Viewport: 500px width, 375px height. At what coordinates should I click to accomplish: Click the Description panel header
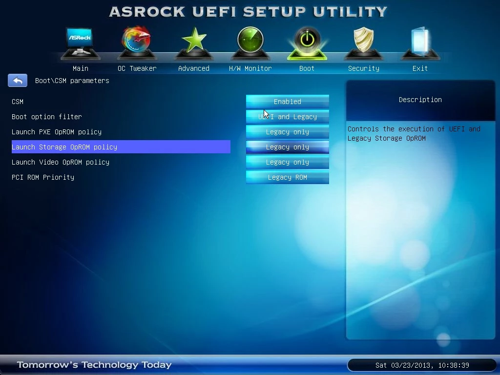point(420,100)
